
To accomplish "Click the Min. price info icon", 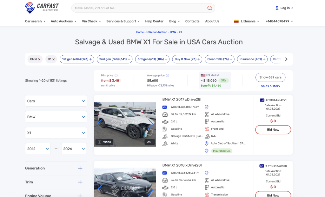I will coord(116,76).
